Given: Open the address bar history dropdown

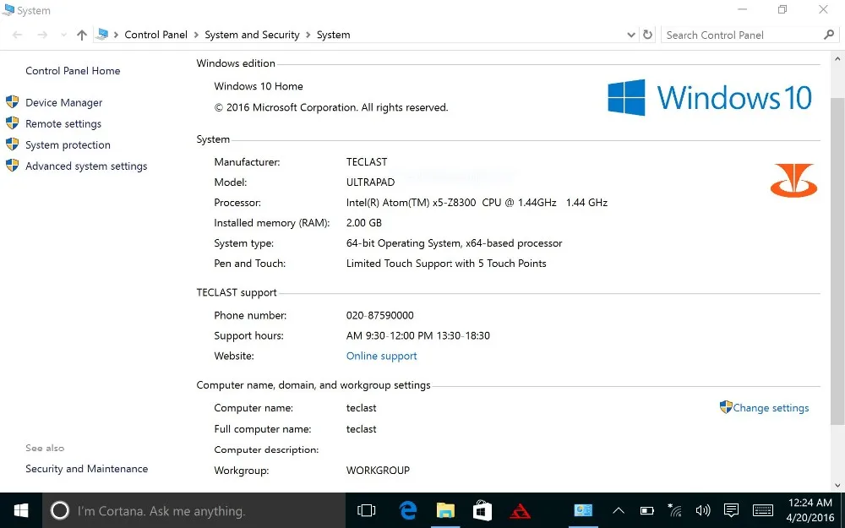Looking at the screenshot, I should (x=631, y=35).
